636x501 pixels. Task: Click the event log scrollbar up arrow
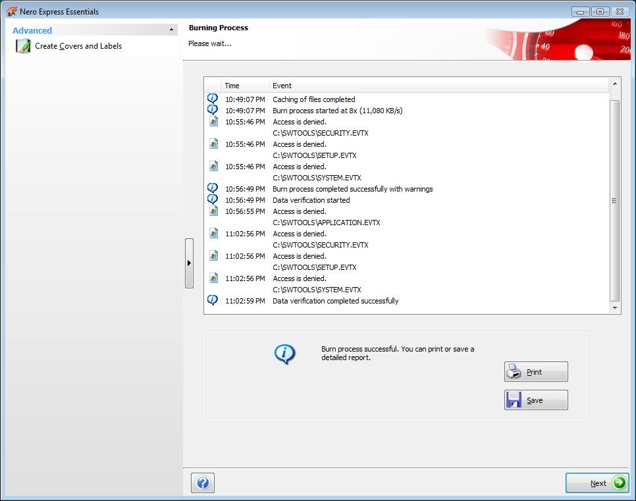click(615, 84)
